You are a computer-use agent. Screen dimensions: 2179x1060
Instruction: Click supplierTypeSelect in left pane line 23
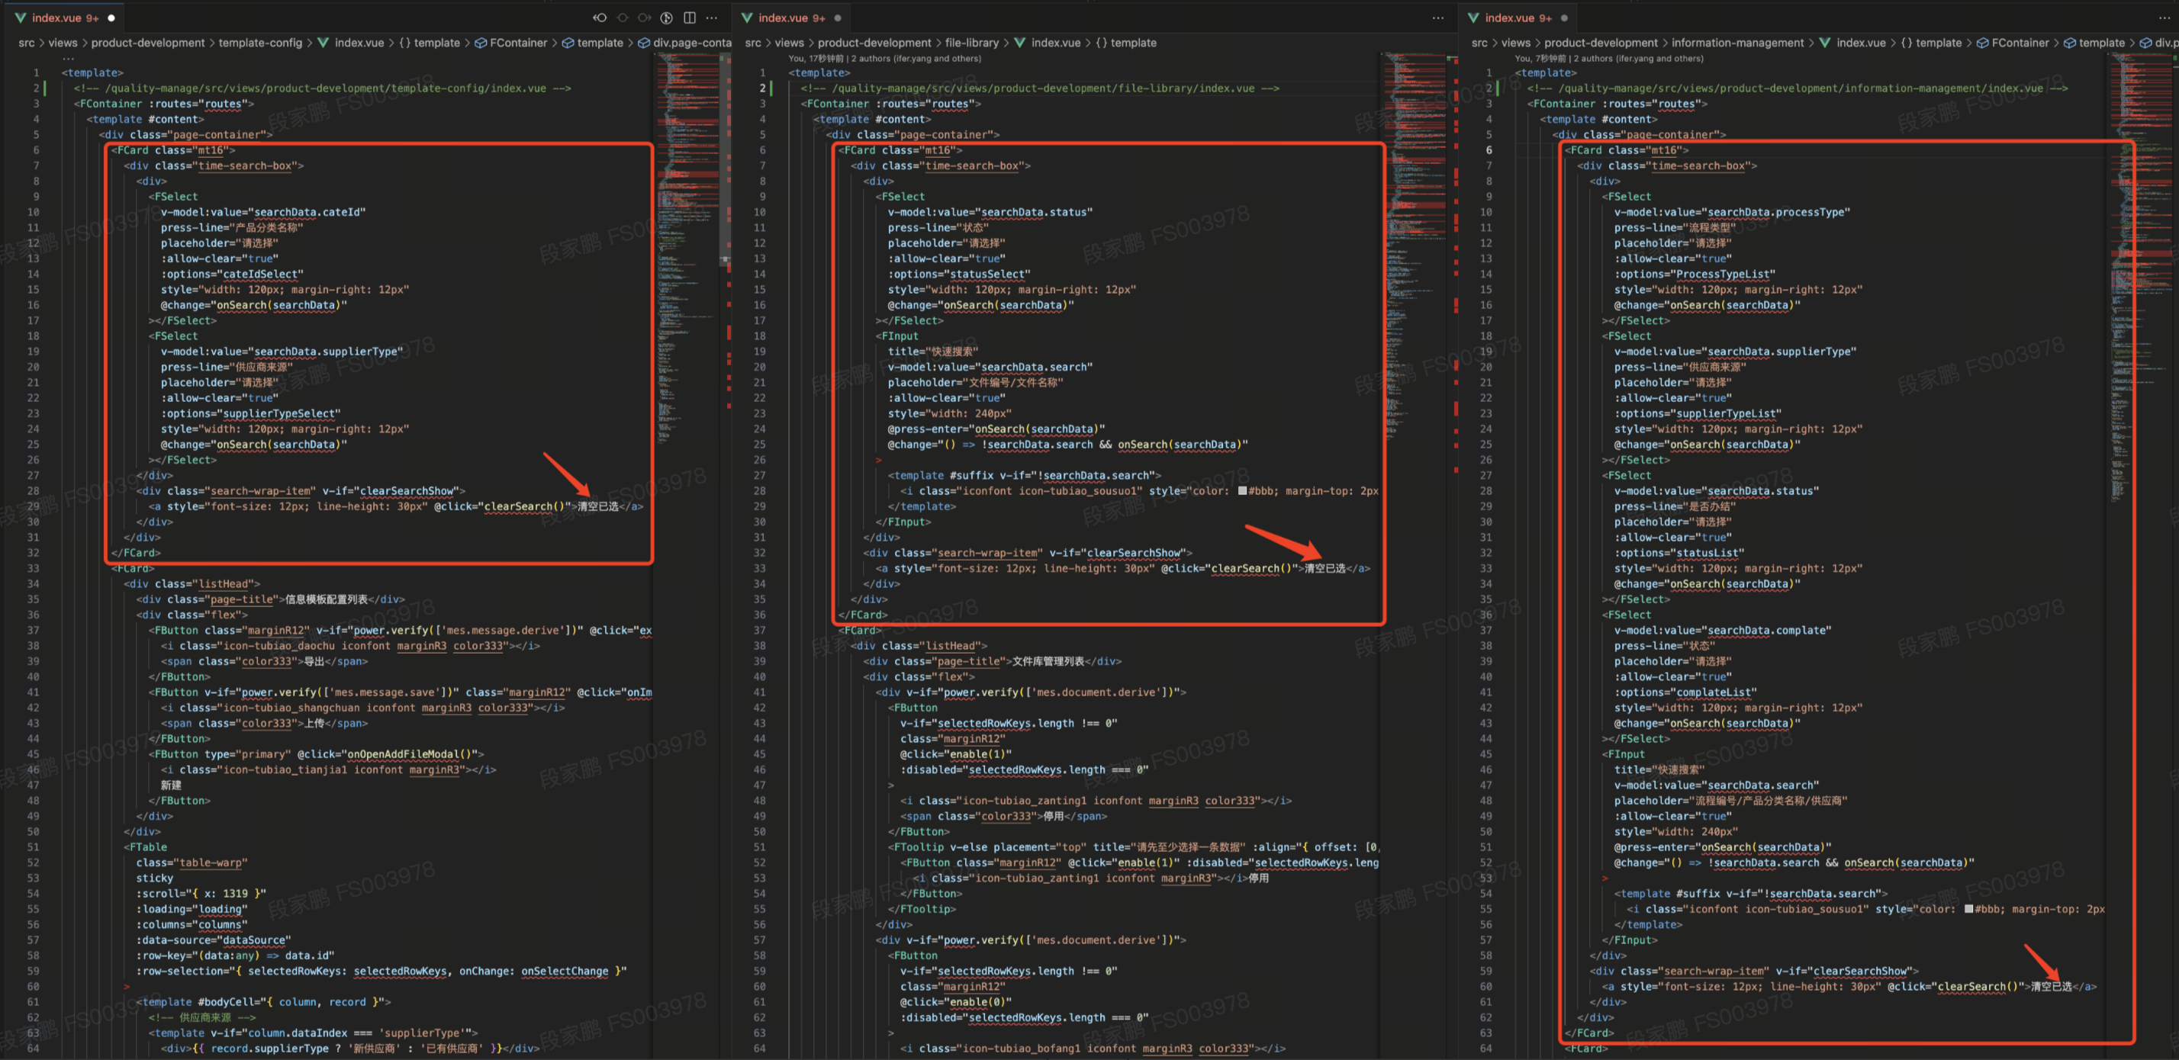(x=278, y=413)
